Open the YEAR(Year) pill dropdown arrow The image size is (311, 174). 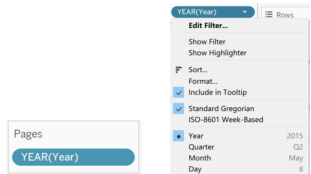245,12
